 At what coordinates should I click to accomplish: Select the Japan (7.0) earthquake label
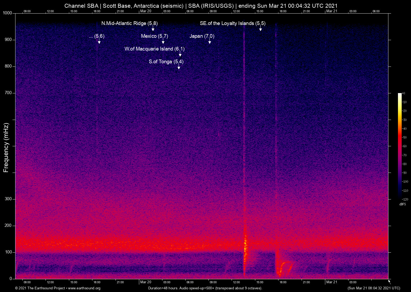coord(202,36)
